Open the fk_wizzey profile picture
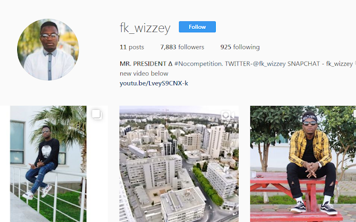Screen dimensions: 356x222 pyautogui.click(x=48, y=49)
